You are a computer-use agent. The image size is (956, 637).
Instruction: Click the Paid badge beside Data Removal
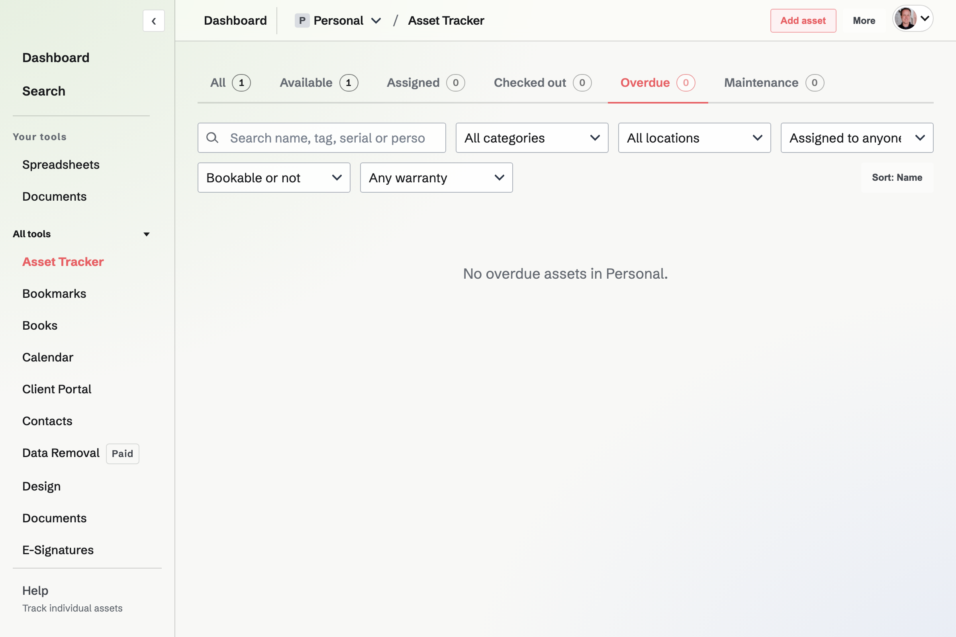[x=122, y=453]
